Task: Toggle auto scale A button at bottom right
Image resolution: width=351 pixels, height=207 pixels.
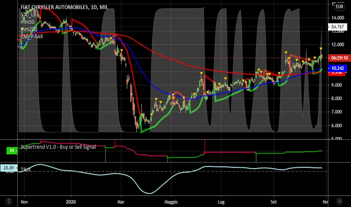Action: [x=339, y=201]
